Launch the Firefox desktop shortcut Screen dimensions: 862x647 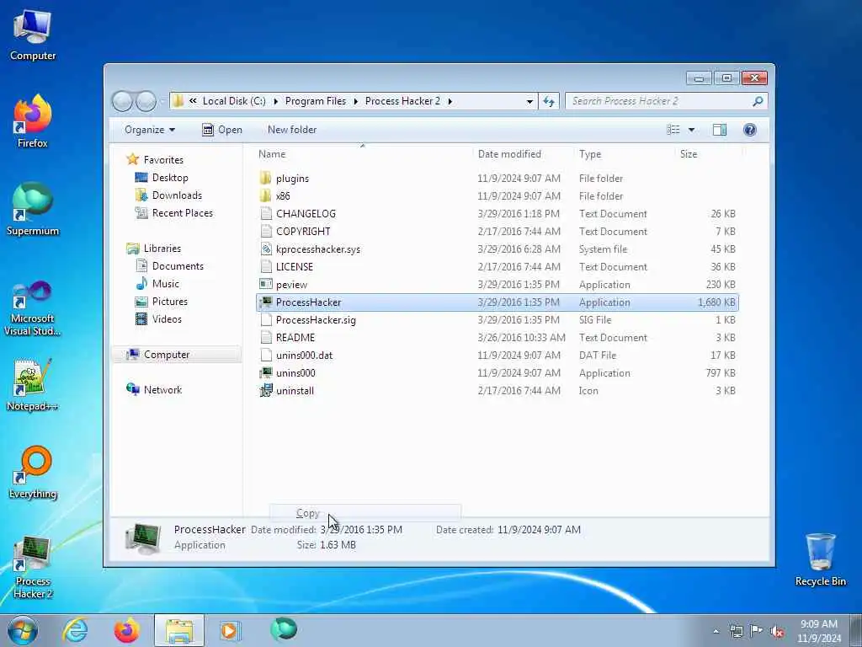[33, 121]
